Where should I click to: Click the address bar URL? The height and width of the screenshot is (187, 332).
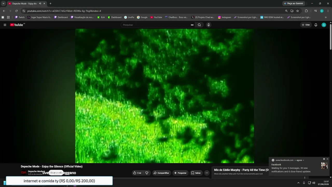64,11
